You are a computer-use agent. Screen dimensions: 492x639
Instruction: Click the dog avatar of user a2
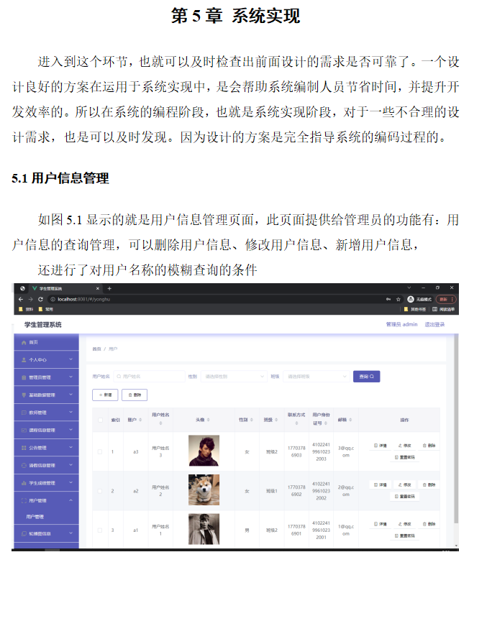click(x=204, y=489)
